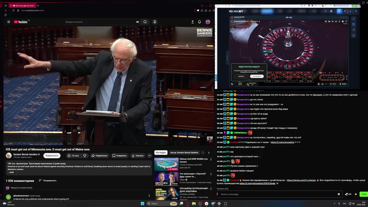
Task: Click the channel avatar next to Bernie Sanders
Action: (9, 156)
